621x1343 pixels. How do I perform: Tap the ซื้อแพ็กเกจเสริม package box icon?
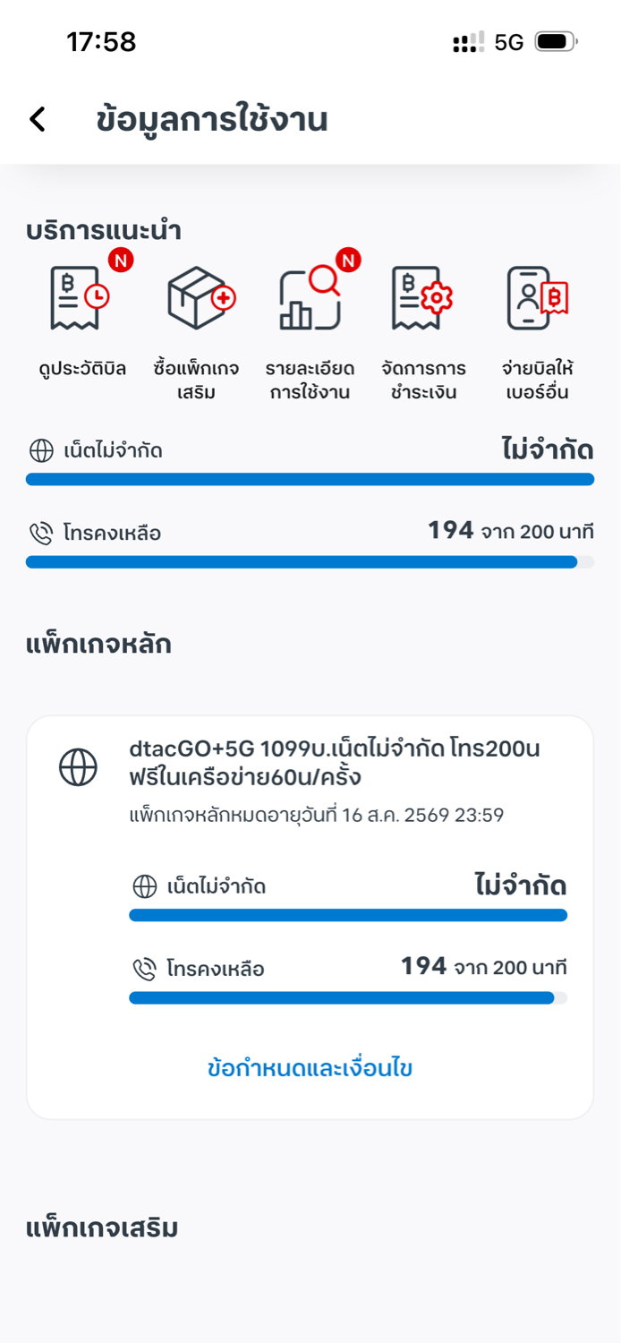200,298
